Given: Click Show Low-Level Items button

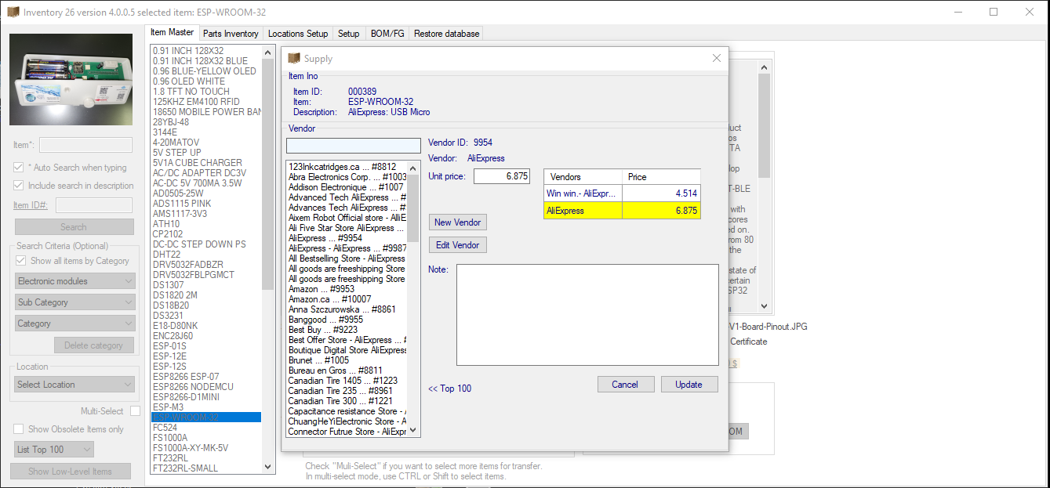Looking at the screenshot, I should (70, 472).
